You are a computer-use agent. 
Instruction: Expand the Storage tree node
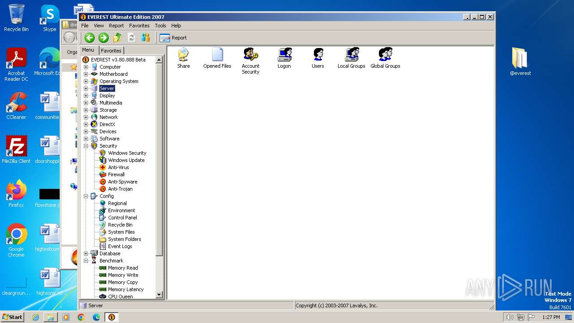coord(86,110)
